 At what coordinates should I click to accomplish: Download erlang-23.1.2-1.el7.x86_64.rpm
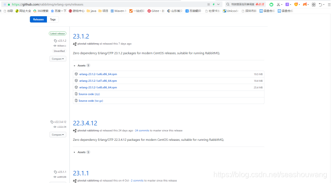(98, 81)
